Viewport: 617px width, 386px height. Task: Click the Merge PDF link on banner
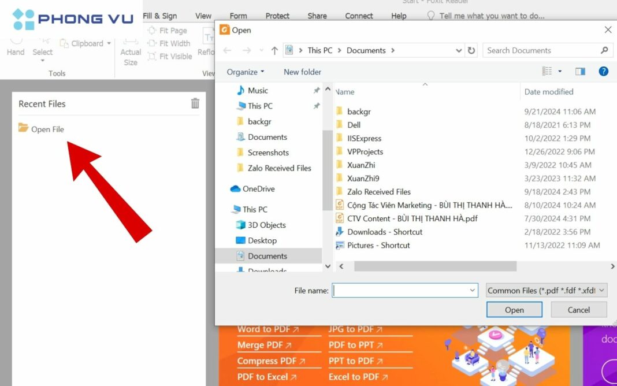[x=264, y=345]
